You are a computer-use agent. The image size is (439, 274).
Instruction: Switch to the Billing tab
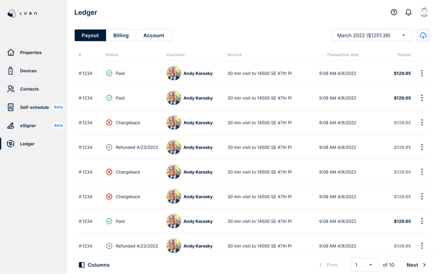click(x=121, y=35)
